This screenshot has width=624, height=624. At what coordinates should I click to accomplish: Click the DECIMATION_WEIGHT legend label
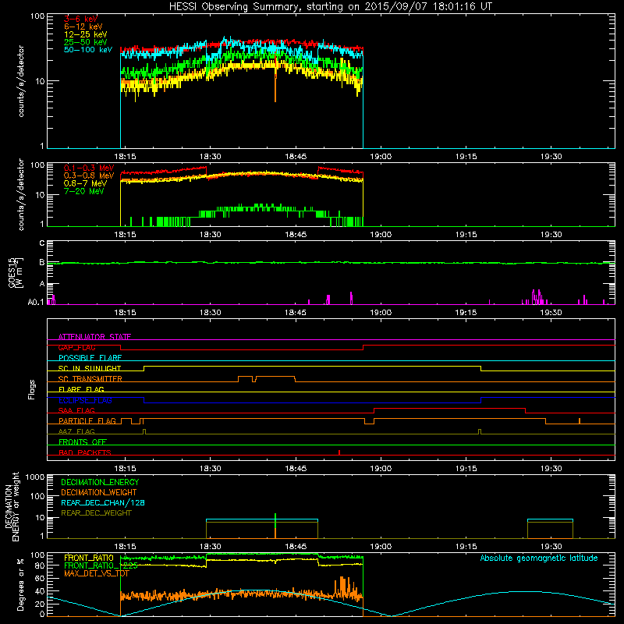(99, 492)
